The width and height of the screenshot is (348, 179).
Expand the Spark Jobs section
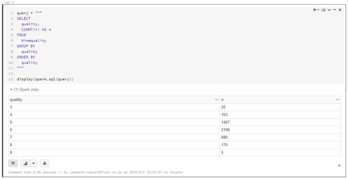point(12,90)
